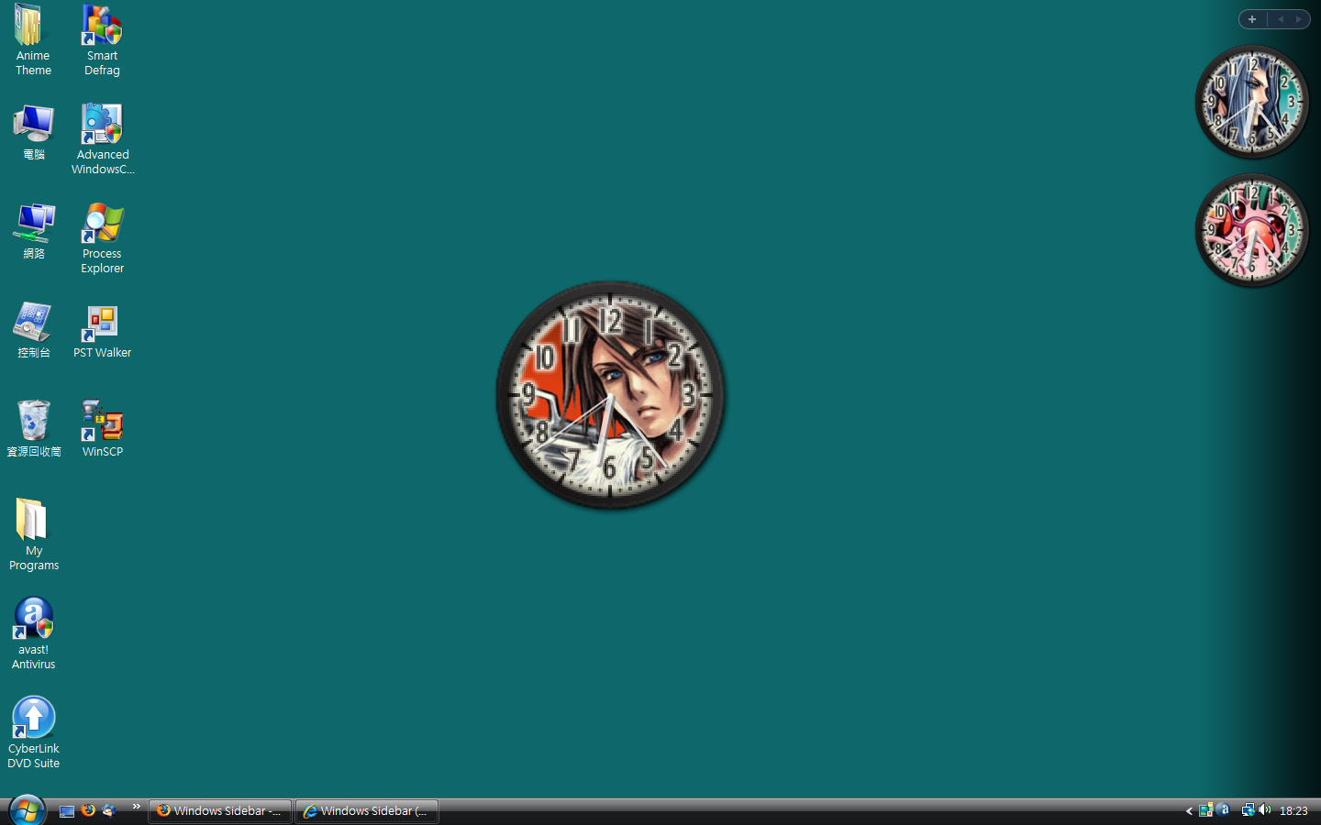Select the 網路 network icon
Image resolution: width=1321 pixels, height=825 pixels.
click(34, 231)
